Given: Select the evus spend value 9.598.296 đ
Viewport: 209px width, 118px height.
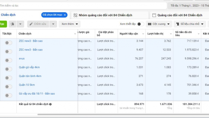Looking at the screenshot, I should 192,59.
